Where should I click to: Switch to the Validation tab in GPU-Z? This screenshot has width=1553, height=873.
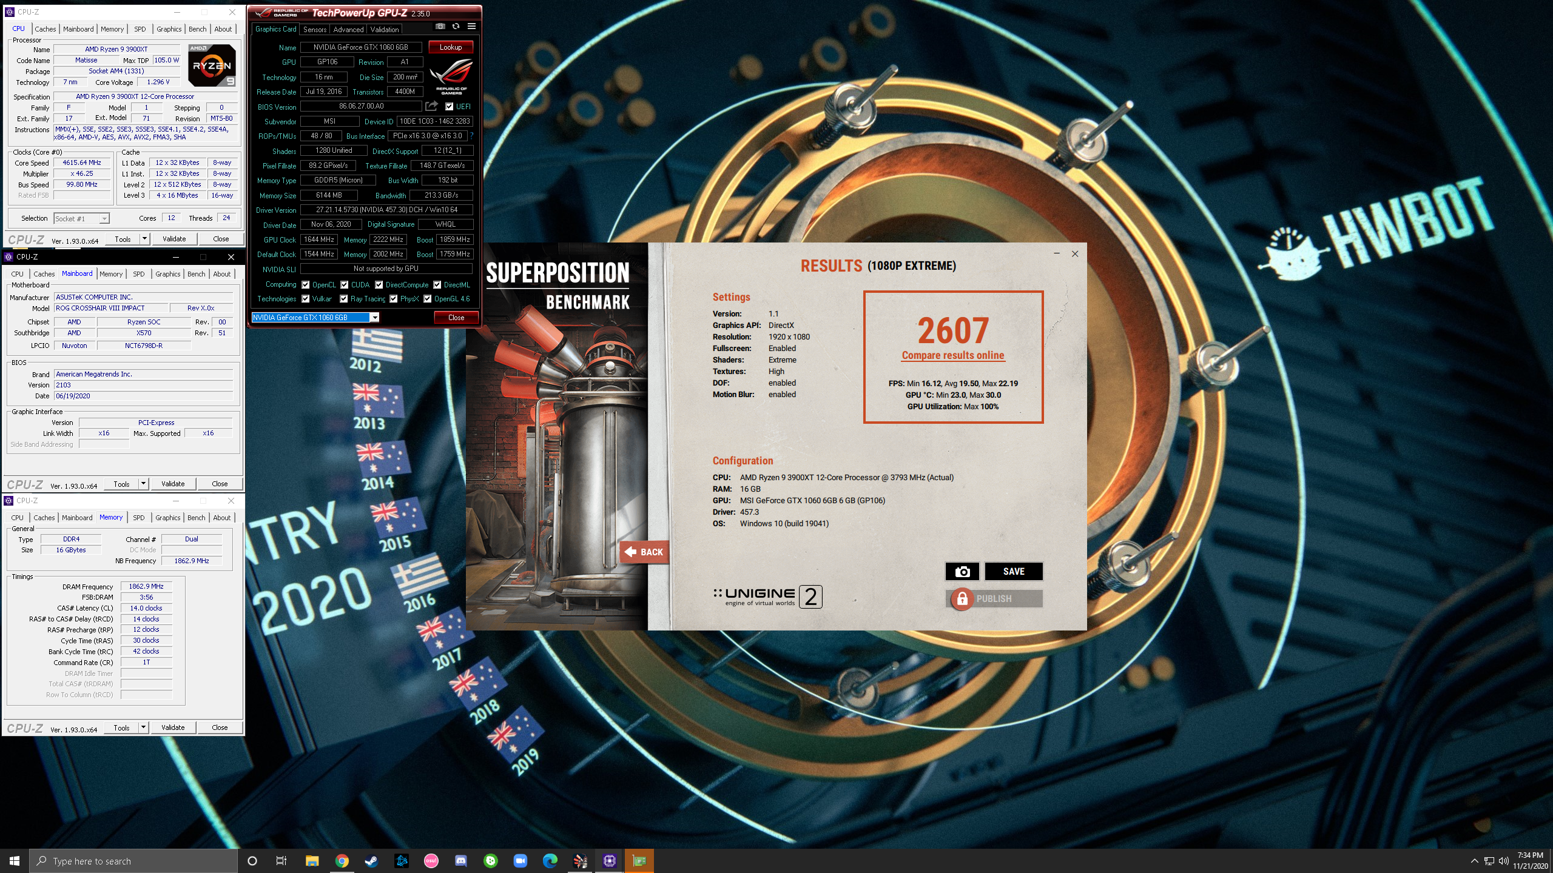pos(385,29)
